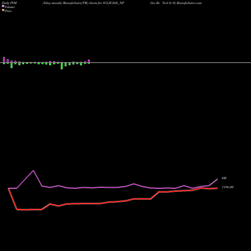This screenshot has width=251, height=251.
Task: Click the peak of the magenta volume line
Action: (x=34, y=171)
